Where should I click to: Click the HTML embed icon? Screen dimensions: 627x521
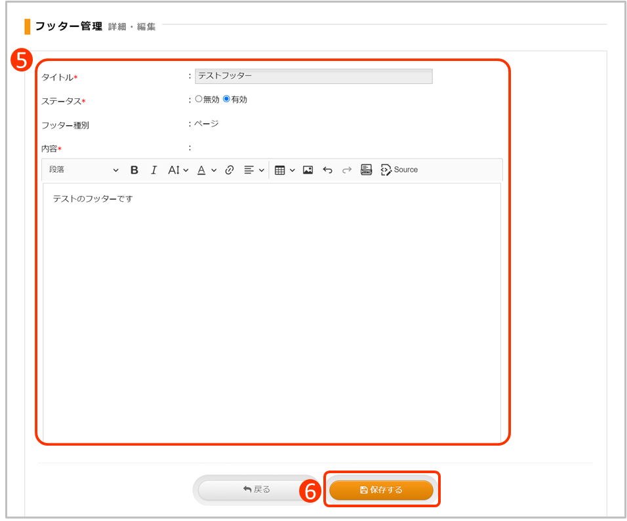367,170
